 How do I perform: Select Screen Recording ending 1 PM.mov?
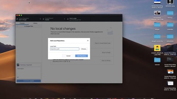pos(170,74)
